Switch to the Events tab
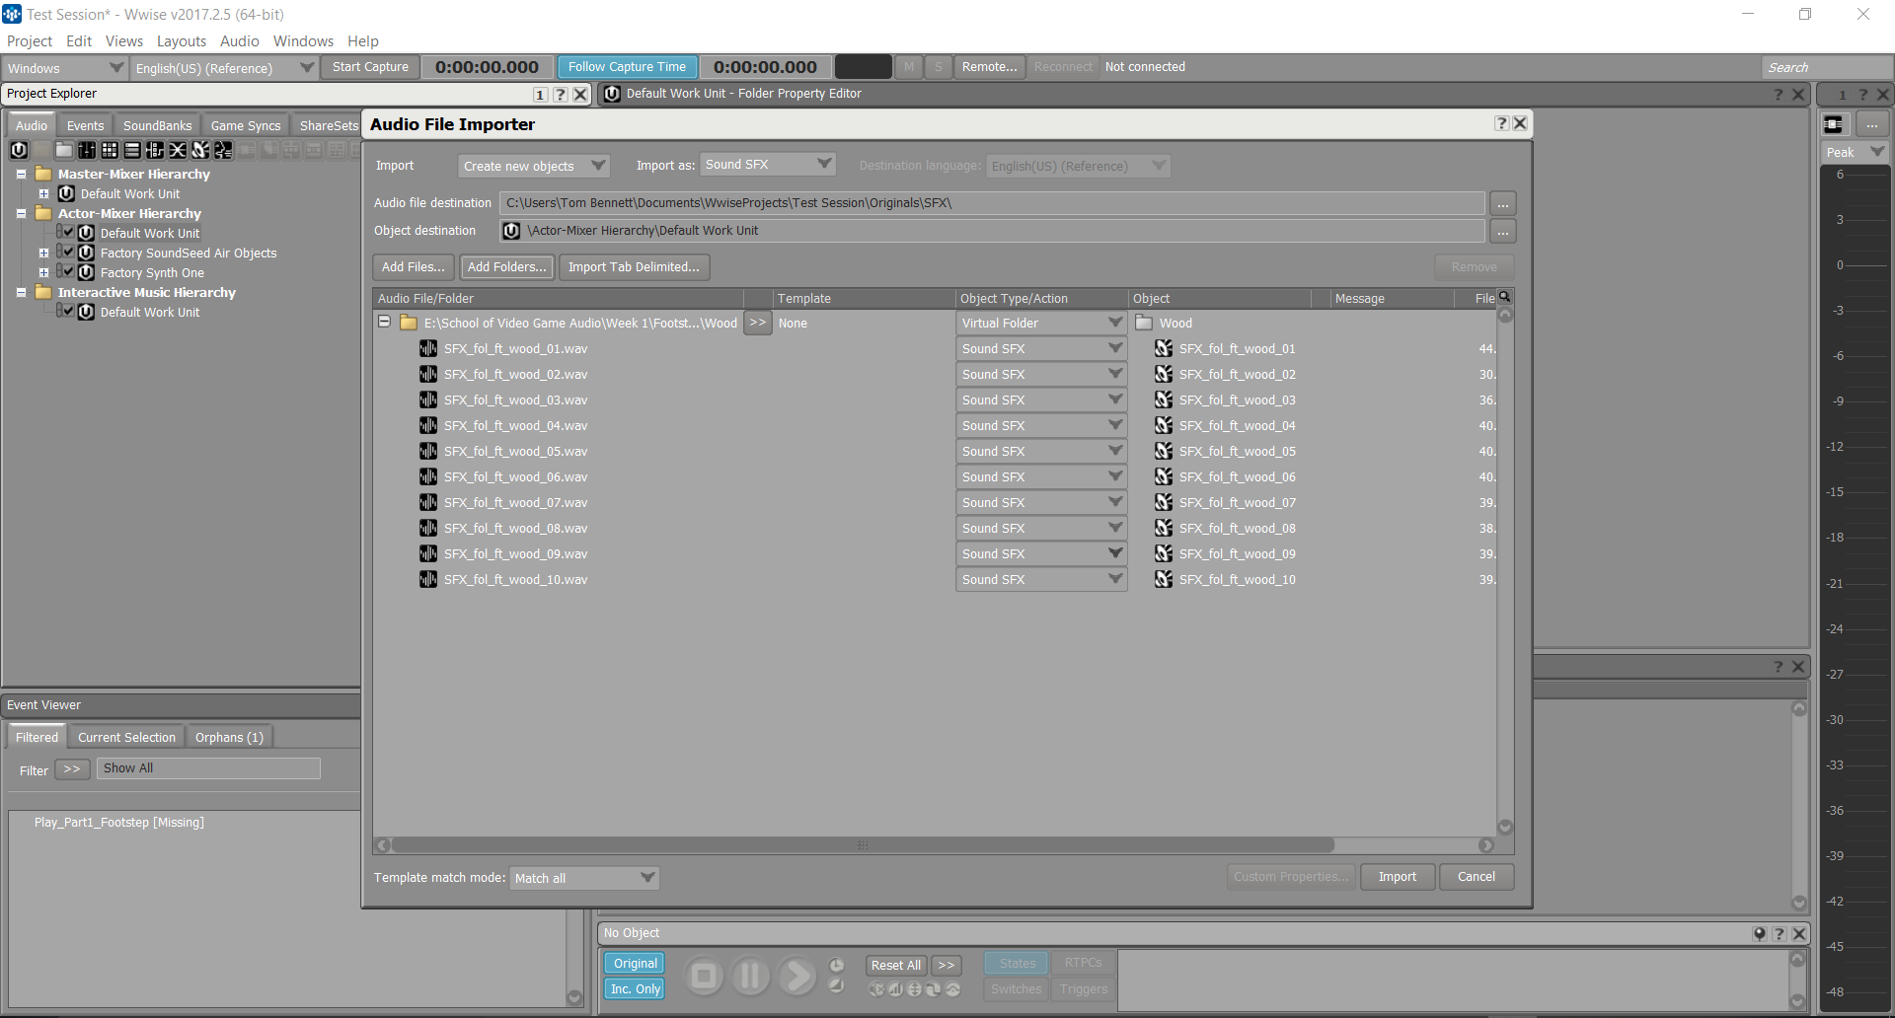The width and height of the screenshot is (1895, 1018). coord(85,125)
